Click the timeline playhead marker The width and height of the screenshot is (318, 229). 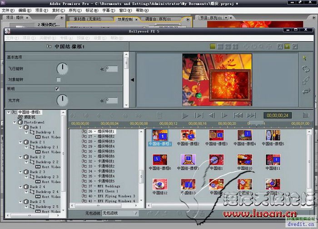click(x=256, y=123)
